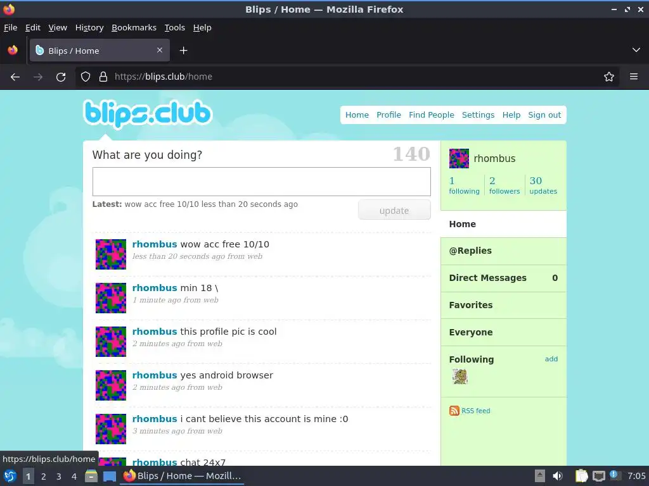Open the @Replies sidebar tab
This screenshot has height=486, width=649.
tap(503, 251)
